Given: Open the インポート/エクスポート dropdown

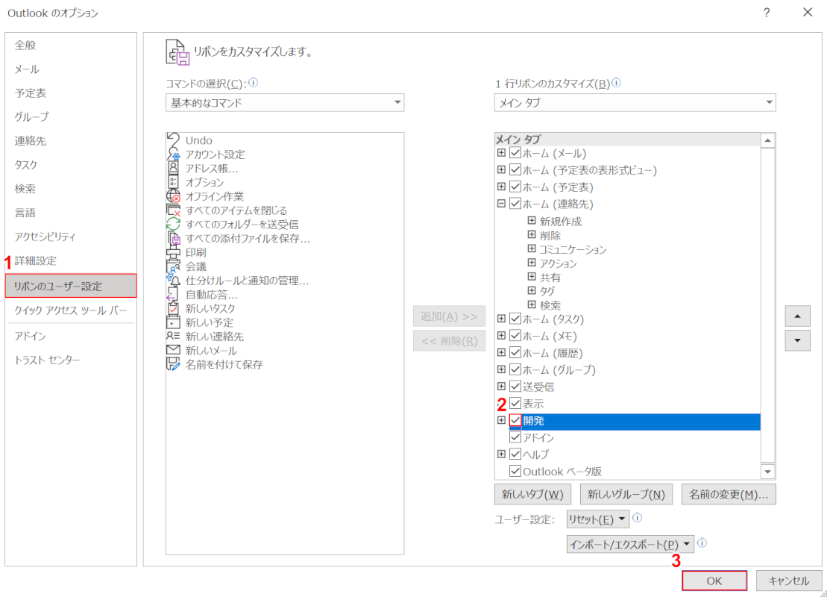Looking at the screenshot, I should click(x=630, y=544).
